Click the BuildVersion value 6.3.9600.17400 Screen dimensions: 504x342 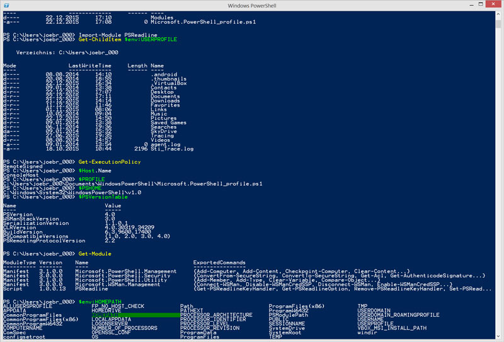click(x=128, y=232)
